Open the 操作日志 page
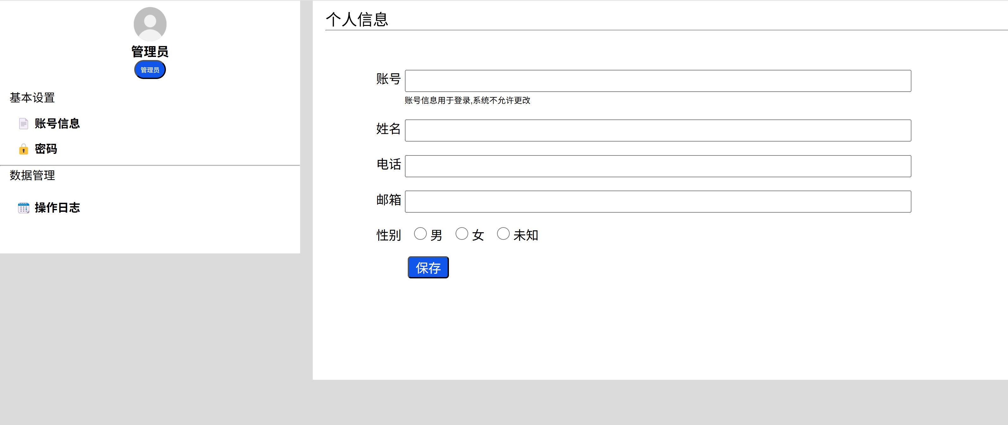1008x425 pixels. [x=57, y=208]
